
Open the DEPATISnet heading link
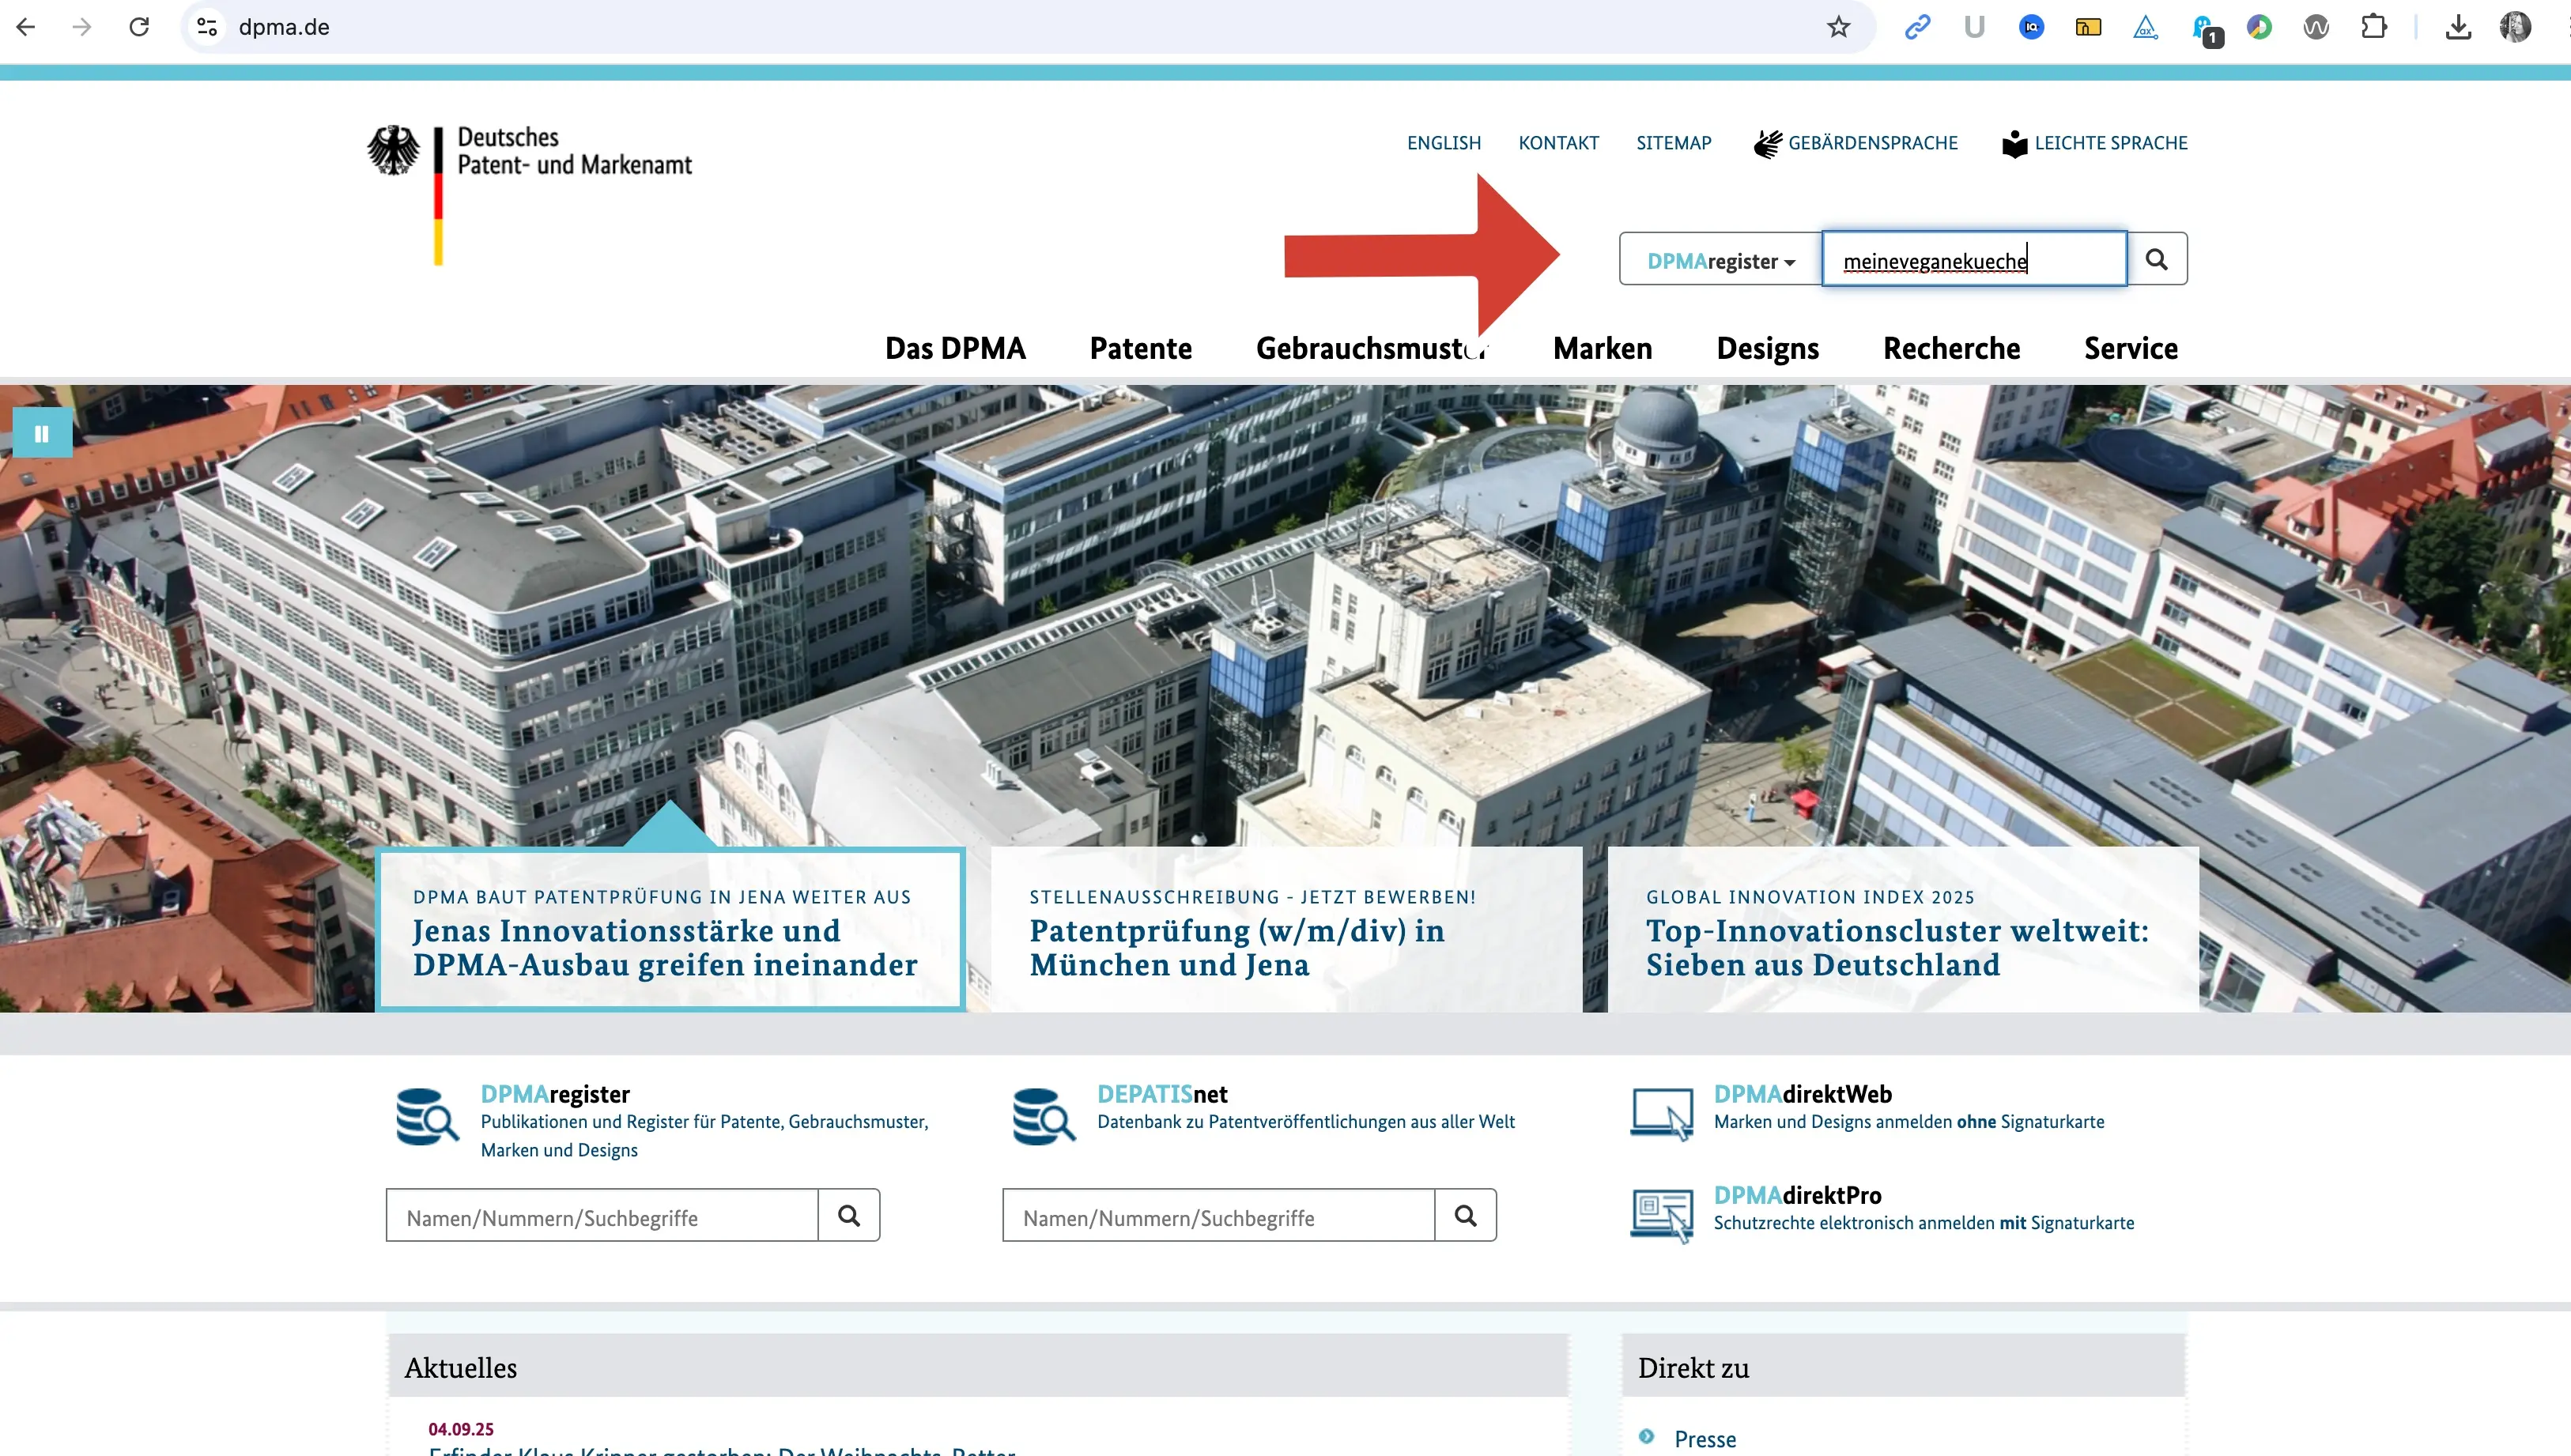[x=1162, y=1094]
